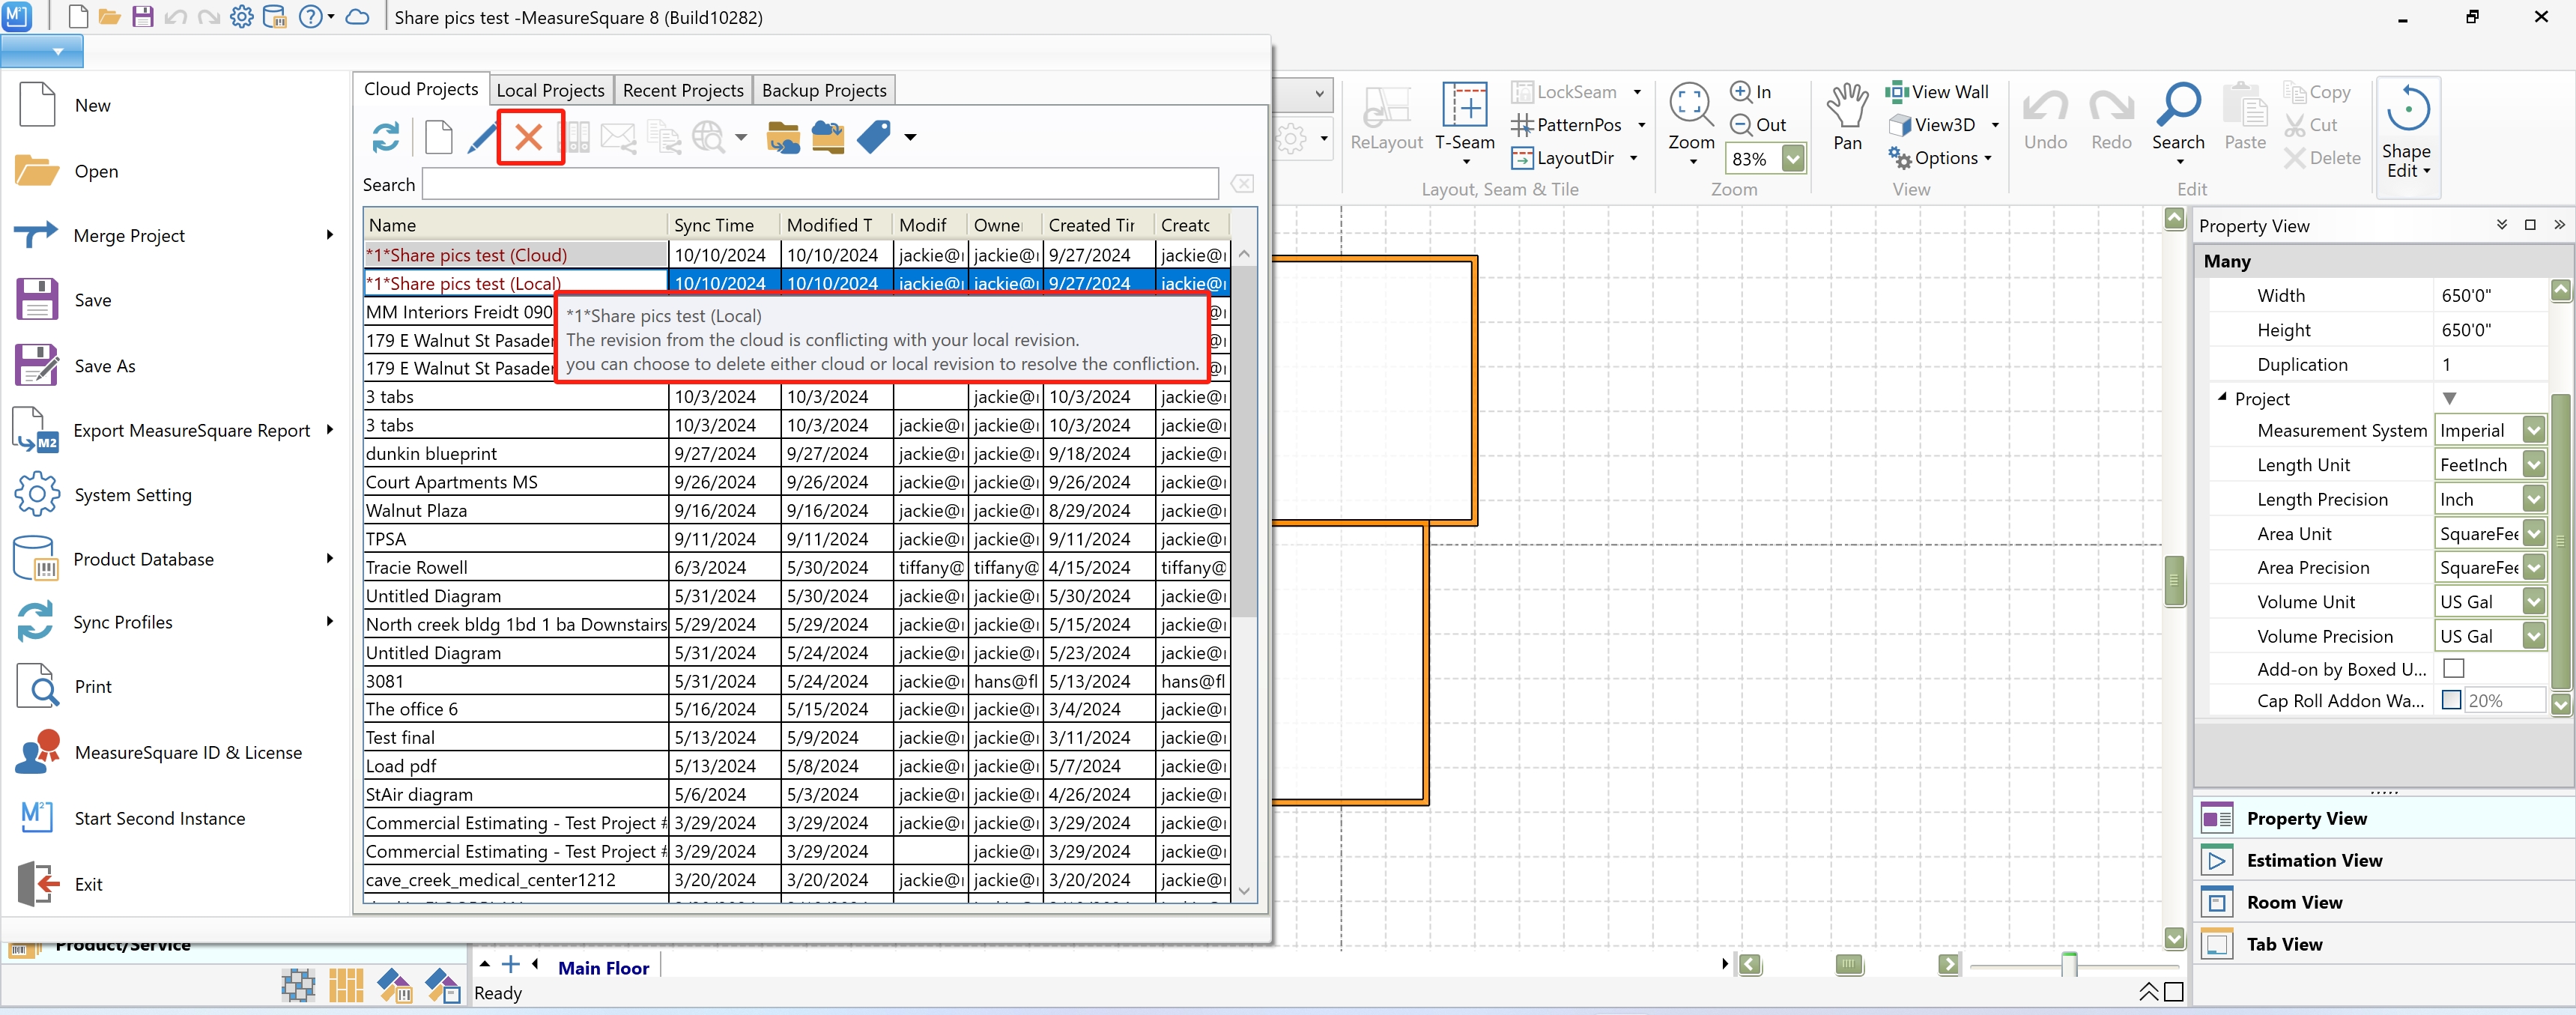2576x1015 pixels.
Task: Select the Pan hand tool
Action: click(1846, 115)
